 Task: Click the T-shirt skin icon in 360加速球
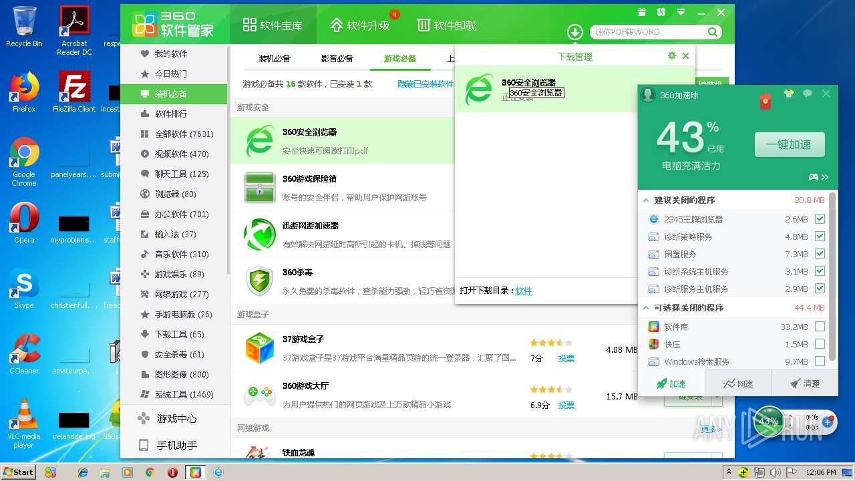click(x=789, y=94)
